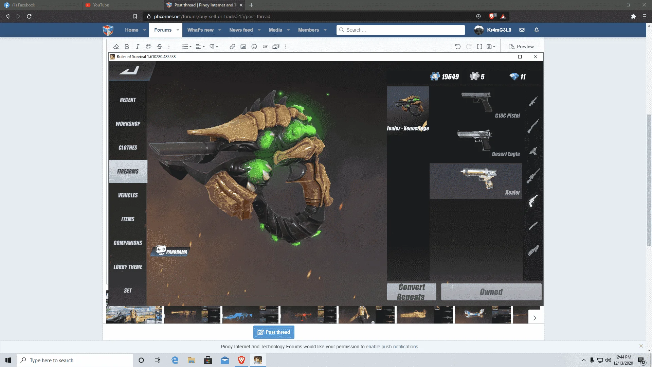Open Mail app from taskbar
Screen dimensions: 652x367
[225, 360]
